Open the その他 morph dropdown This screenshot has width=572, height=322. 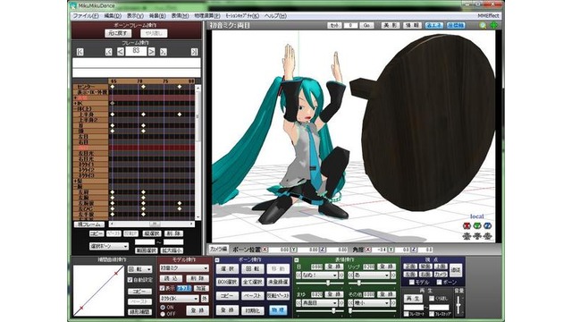(x=372, y=302)
